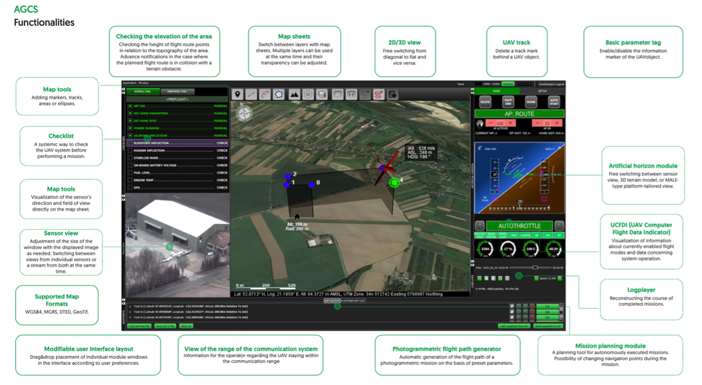The image size is (702, 385).
Task: Tick the Fuel Level checklist box
Action: [x=130, y=173]
